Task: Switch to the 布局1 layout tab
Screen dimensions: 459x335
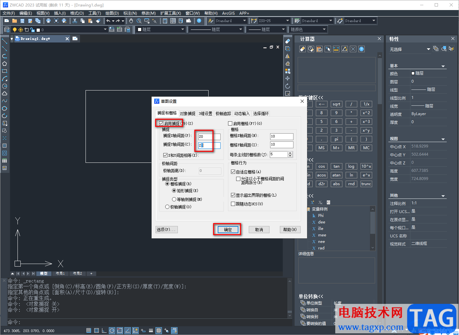Action: coord(60,273)
